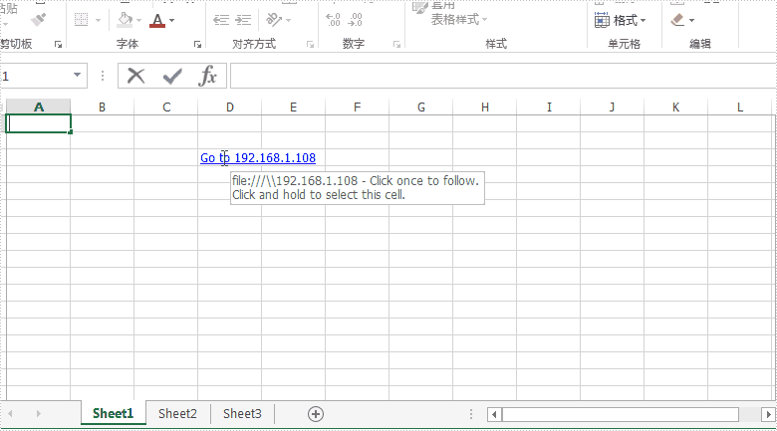Open the font color dropdown arrow
This screenshot has height=431, width=777.
click(171, 20)
